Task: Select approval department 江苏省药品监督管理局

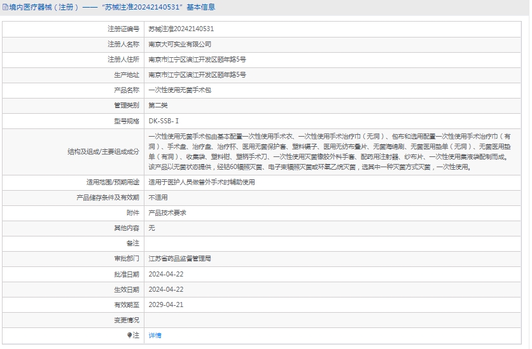Action: (179, 259)
